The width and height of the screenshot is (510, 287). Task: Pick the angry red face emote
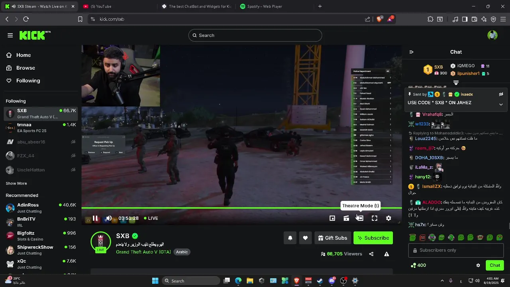point(423,238)
